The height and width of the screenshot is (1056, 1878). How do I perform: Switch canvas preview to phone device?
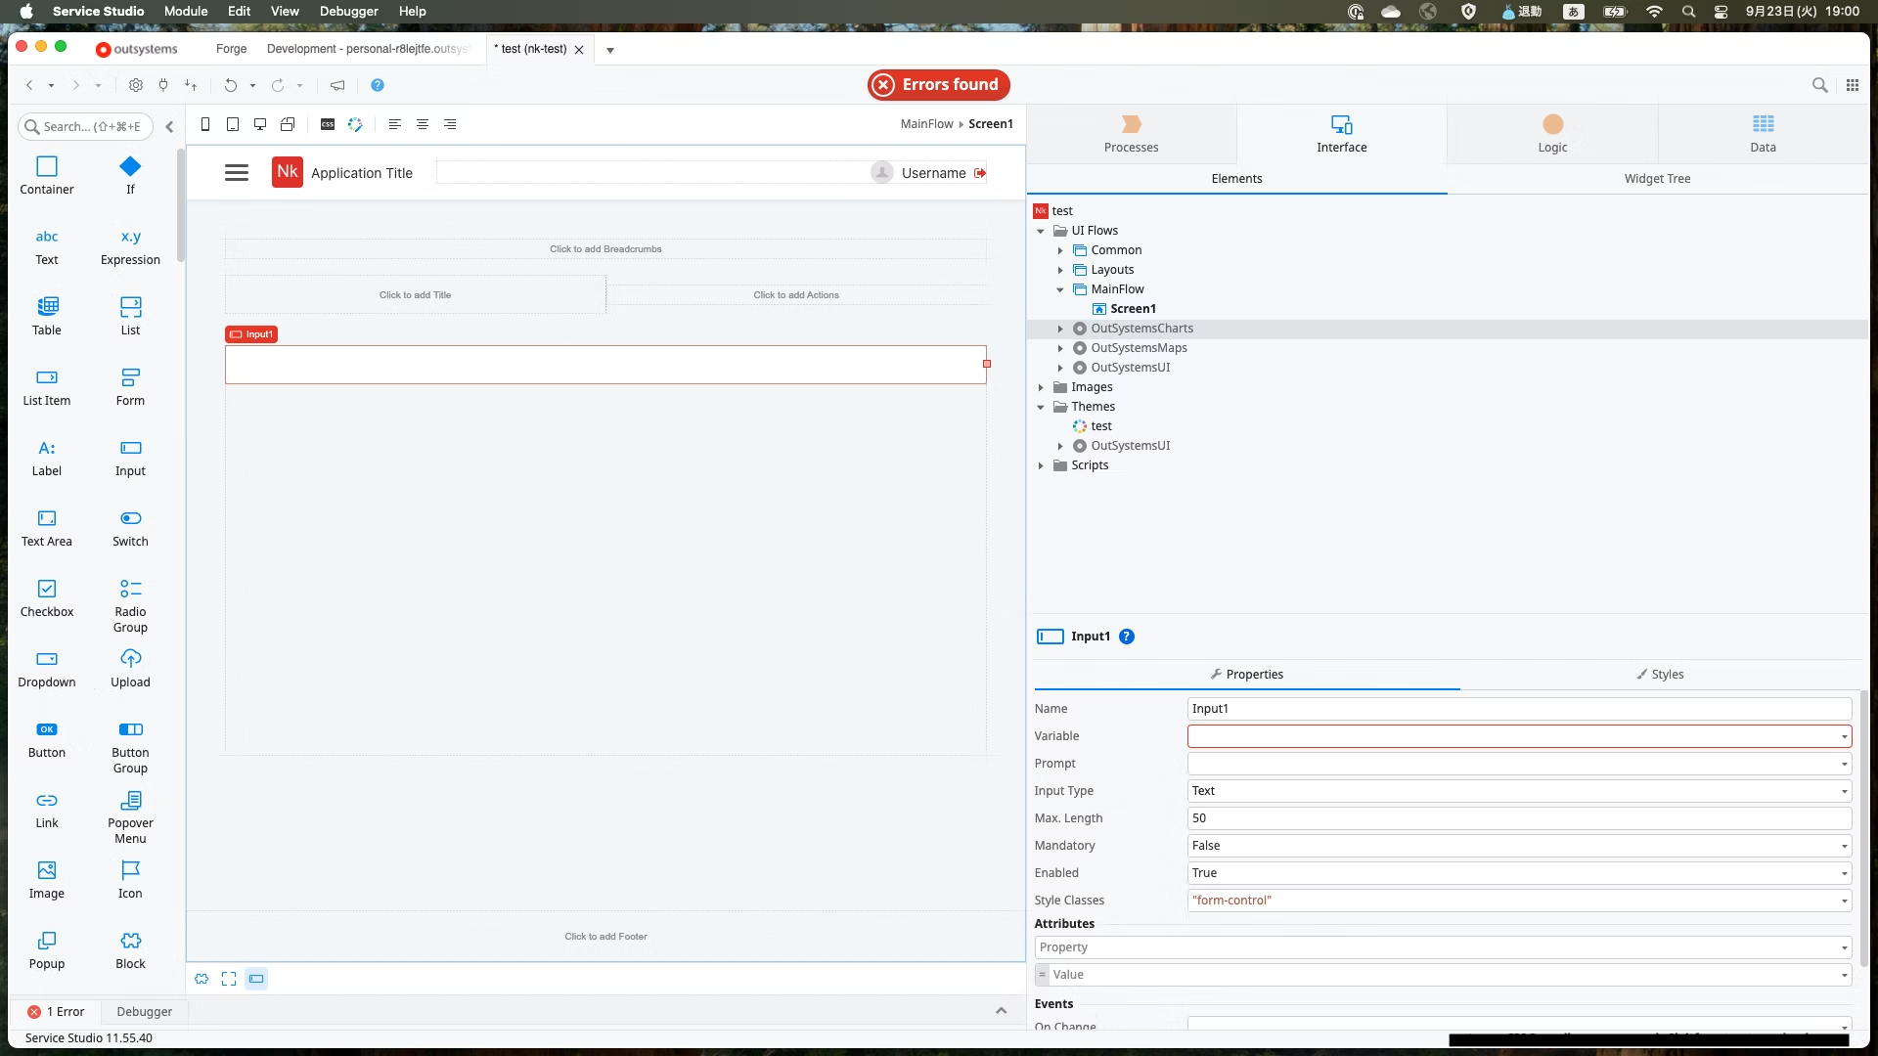point(205,124)
